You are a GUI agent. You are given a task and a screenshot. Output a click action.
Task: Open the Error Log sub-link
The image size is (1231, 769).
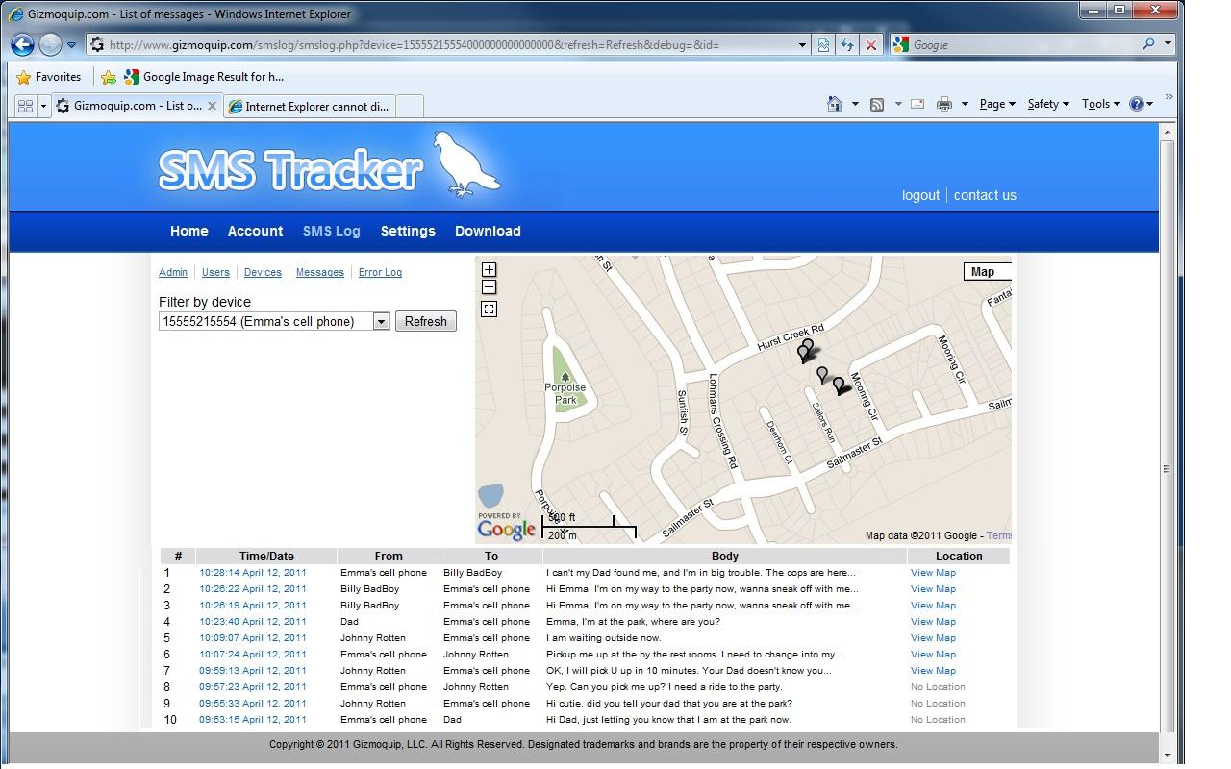380,272
